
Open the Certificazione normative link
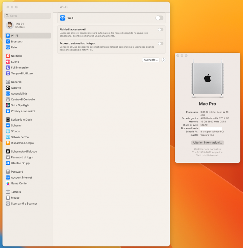tap(207, 149)
